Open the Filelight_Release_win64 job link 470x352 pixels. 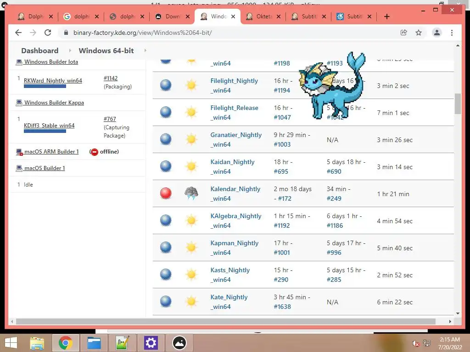234,113
